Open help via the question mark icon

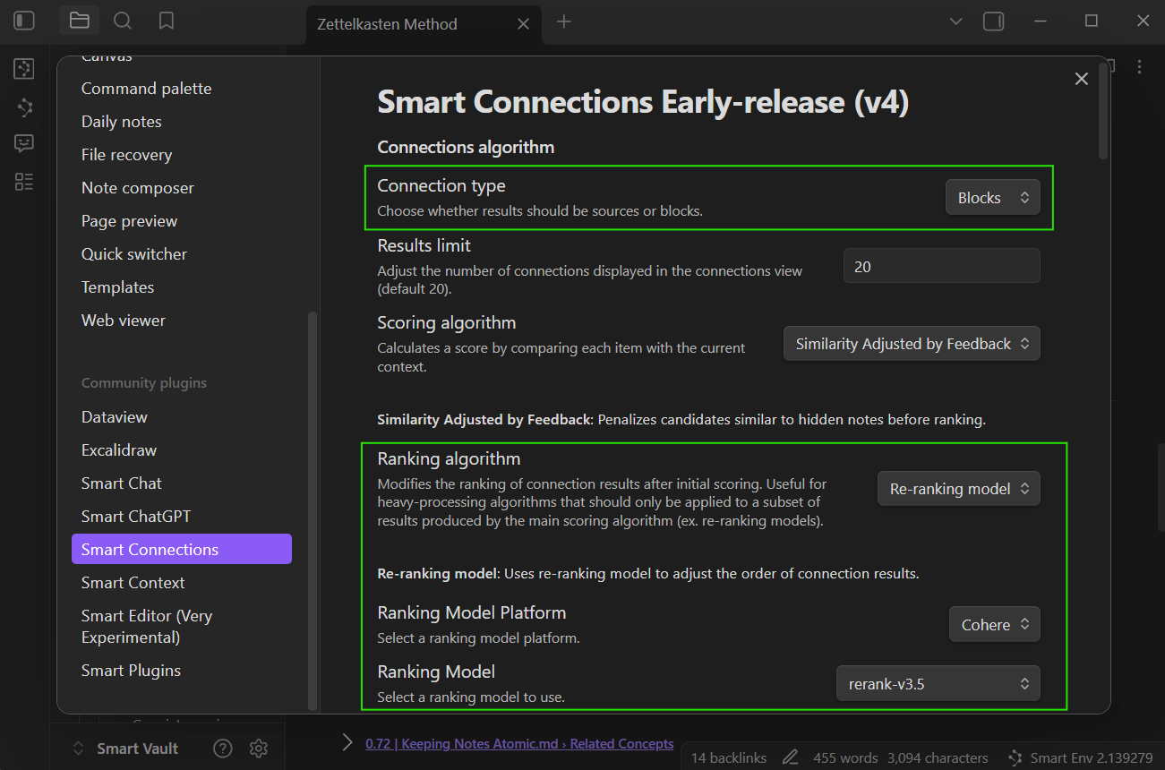(x=223, y=749)
